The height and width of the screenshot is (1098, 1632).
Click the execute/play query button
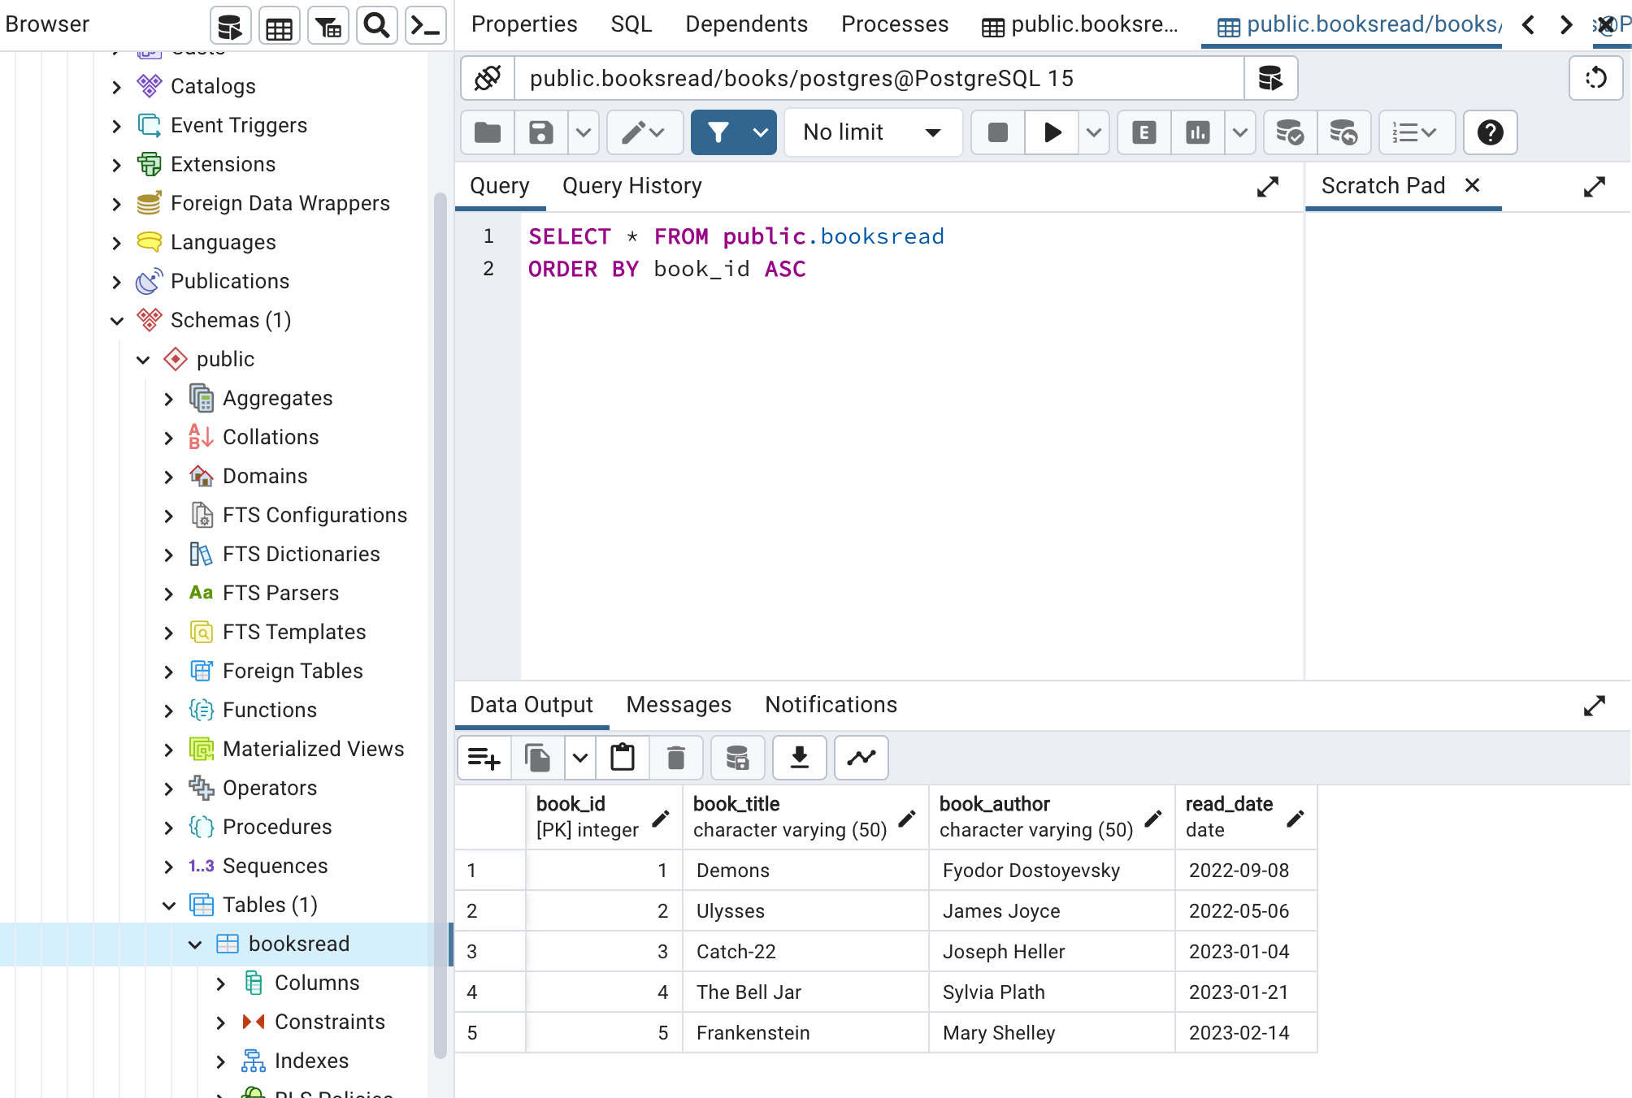(x=1051, y=132)
